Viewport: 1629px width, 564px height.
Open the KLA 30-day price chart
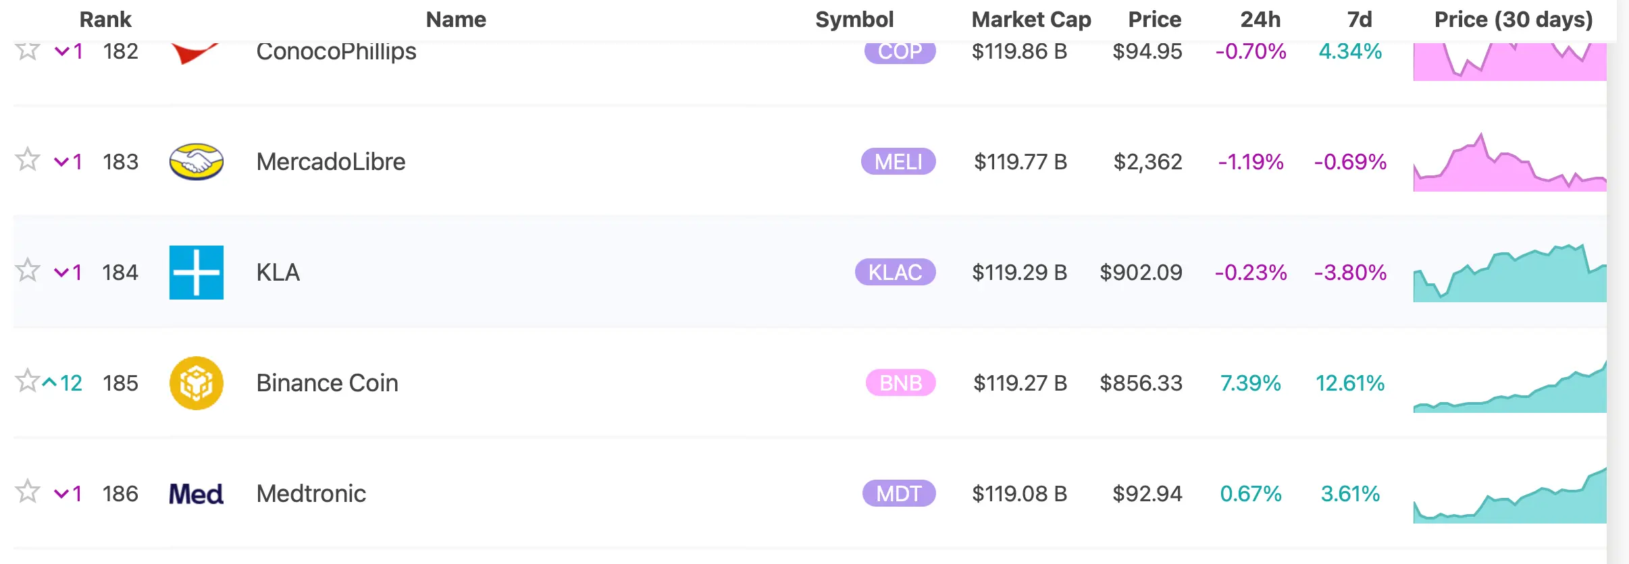click(x=1510, y=273)
